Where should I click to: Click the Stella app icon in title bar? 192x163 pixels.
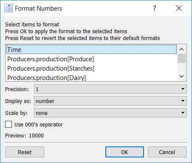(x=8, y=8)
